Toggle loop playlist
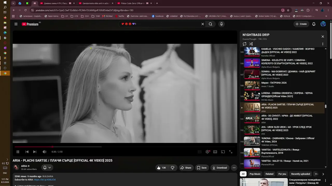 click(245, 44)
